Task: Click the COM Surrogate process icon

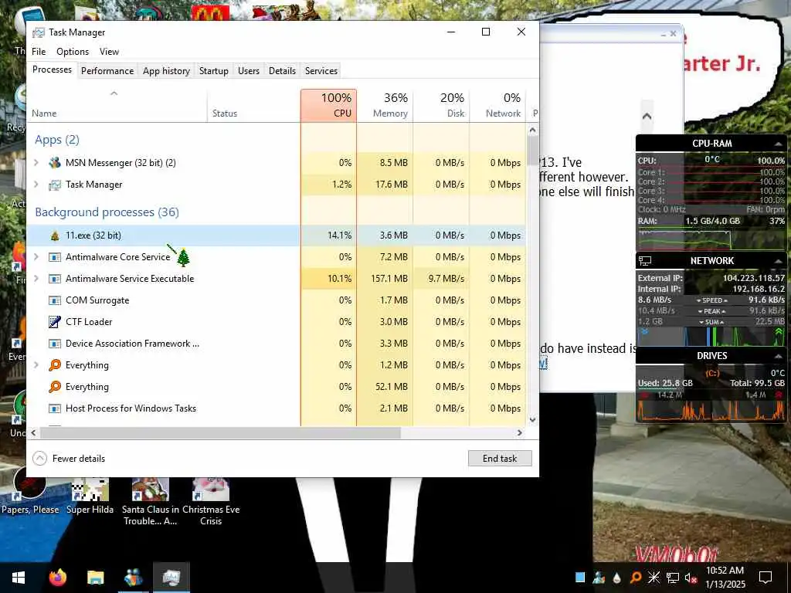Action: click(x=55, y=300)
